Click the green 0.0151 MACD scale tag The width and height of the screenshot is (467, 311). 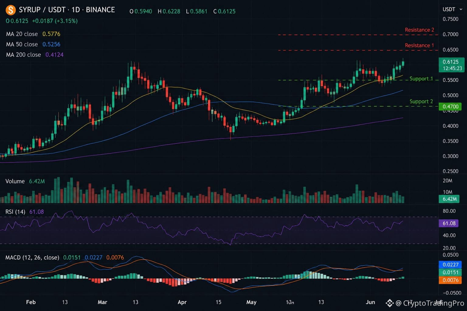pos(450,272)
